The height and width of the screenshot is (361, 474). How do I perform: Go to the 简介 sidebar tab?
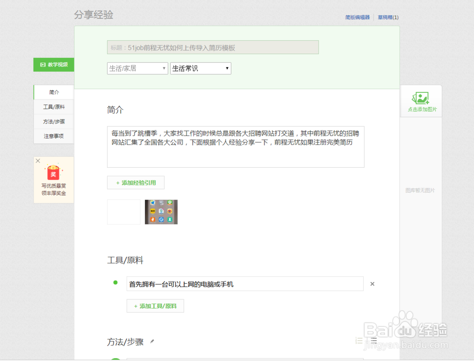[54, 92]
